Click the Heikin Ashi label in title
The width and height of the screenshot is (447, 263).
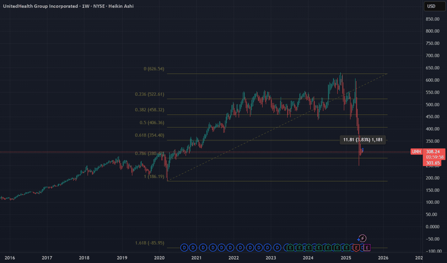coord(121,6)
